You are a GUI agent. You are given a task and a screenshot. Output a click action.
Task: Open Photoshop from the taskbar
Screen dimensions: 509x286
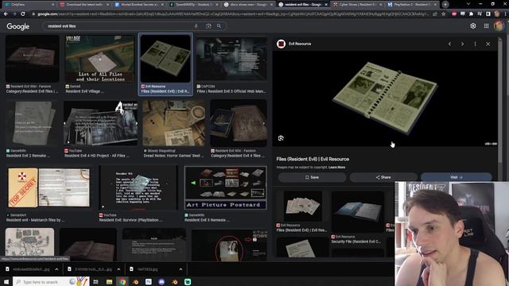[149, 282]
